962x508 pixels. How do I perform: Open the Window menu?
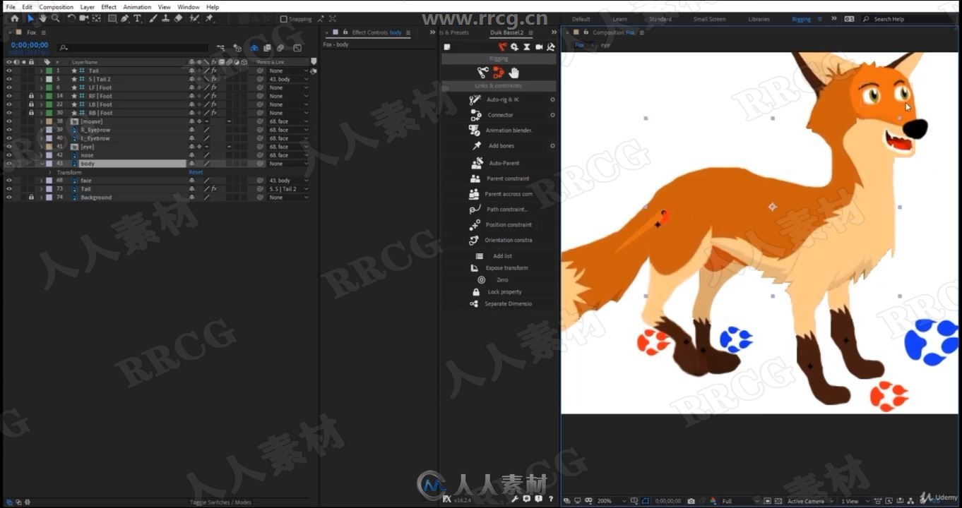click(x=189, y=7)
